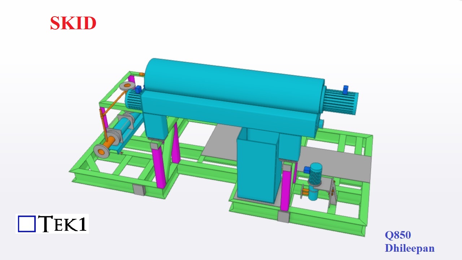The height and width of the screenshot is (260, 462).
Task: Click the Q850 label text
Action: 398,235
